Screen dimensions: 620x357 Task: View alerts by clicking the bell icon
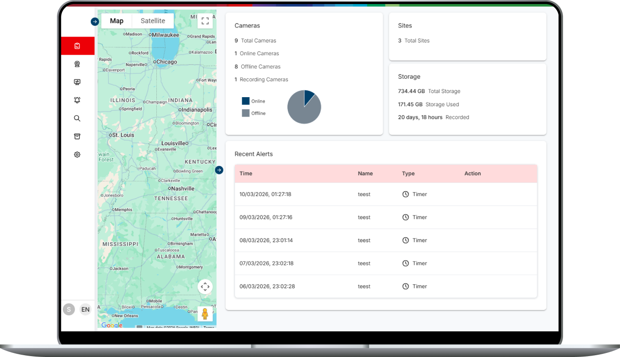[x=77, y=100]
